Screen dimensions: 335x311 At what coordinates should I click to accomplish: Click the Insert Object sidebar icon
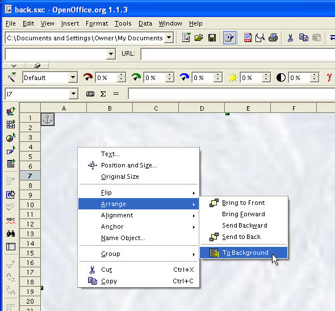tap(11, 111)
